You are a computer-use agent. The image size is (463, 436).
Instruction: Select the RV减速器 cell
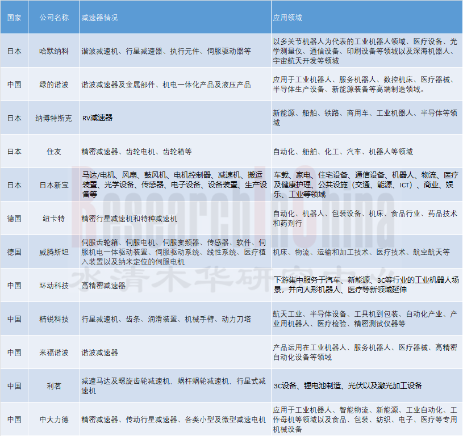(x=97, y=118)
